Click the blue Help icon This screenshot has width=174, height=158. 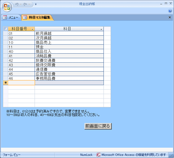(x=170, y=11)
